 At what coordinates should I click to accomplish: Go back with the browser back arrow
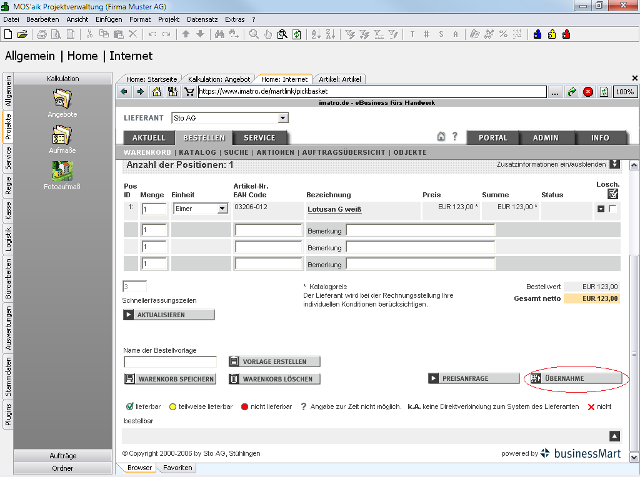124,92
